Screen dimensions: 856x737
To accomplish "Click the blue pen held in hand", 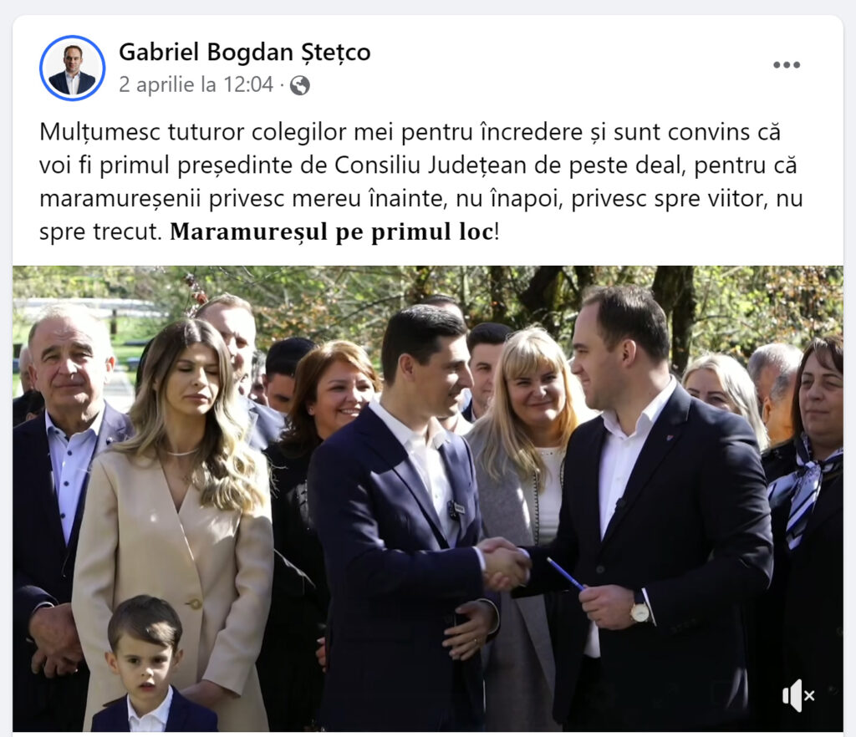I will pos(565,574).
